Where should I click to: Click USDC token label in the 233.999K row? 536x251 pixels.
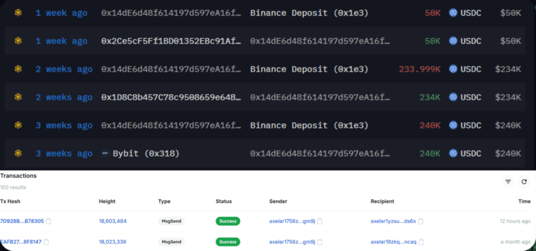coord(471,69)
